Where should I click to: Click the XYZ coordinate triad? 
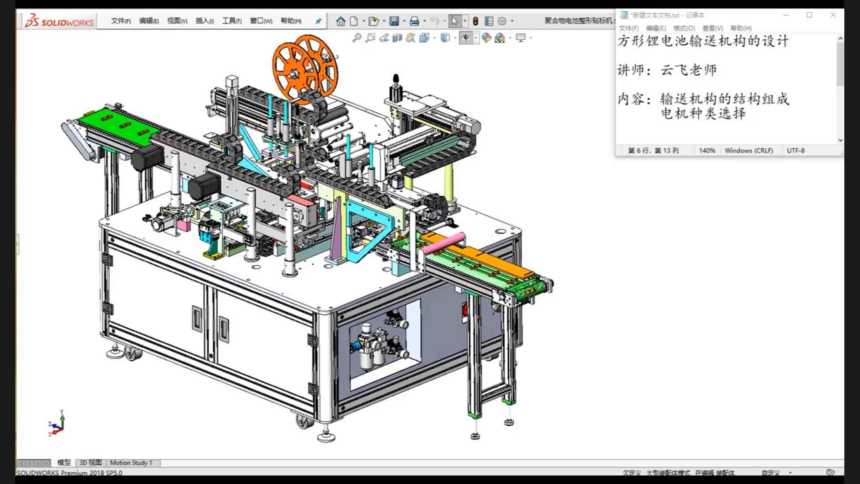[56, 423]
